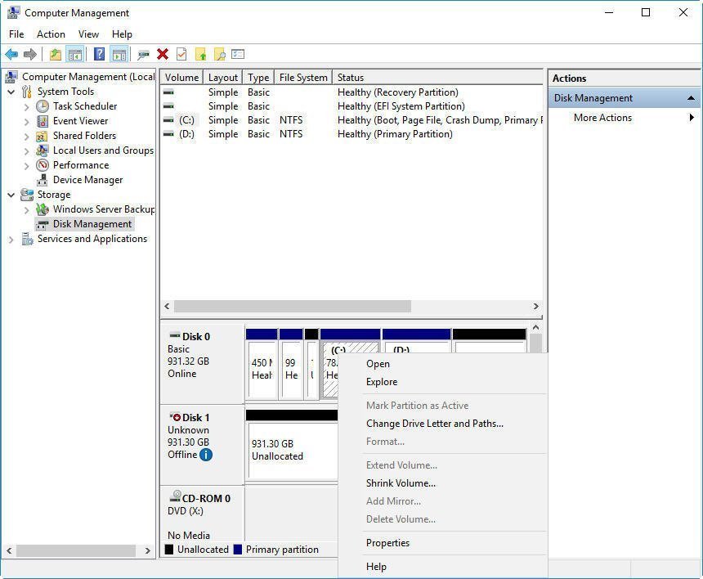
Task: Expand Local Users and Groups node
Action: (x=26, y=151)
